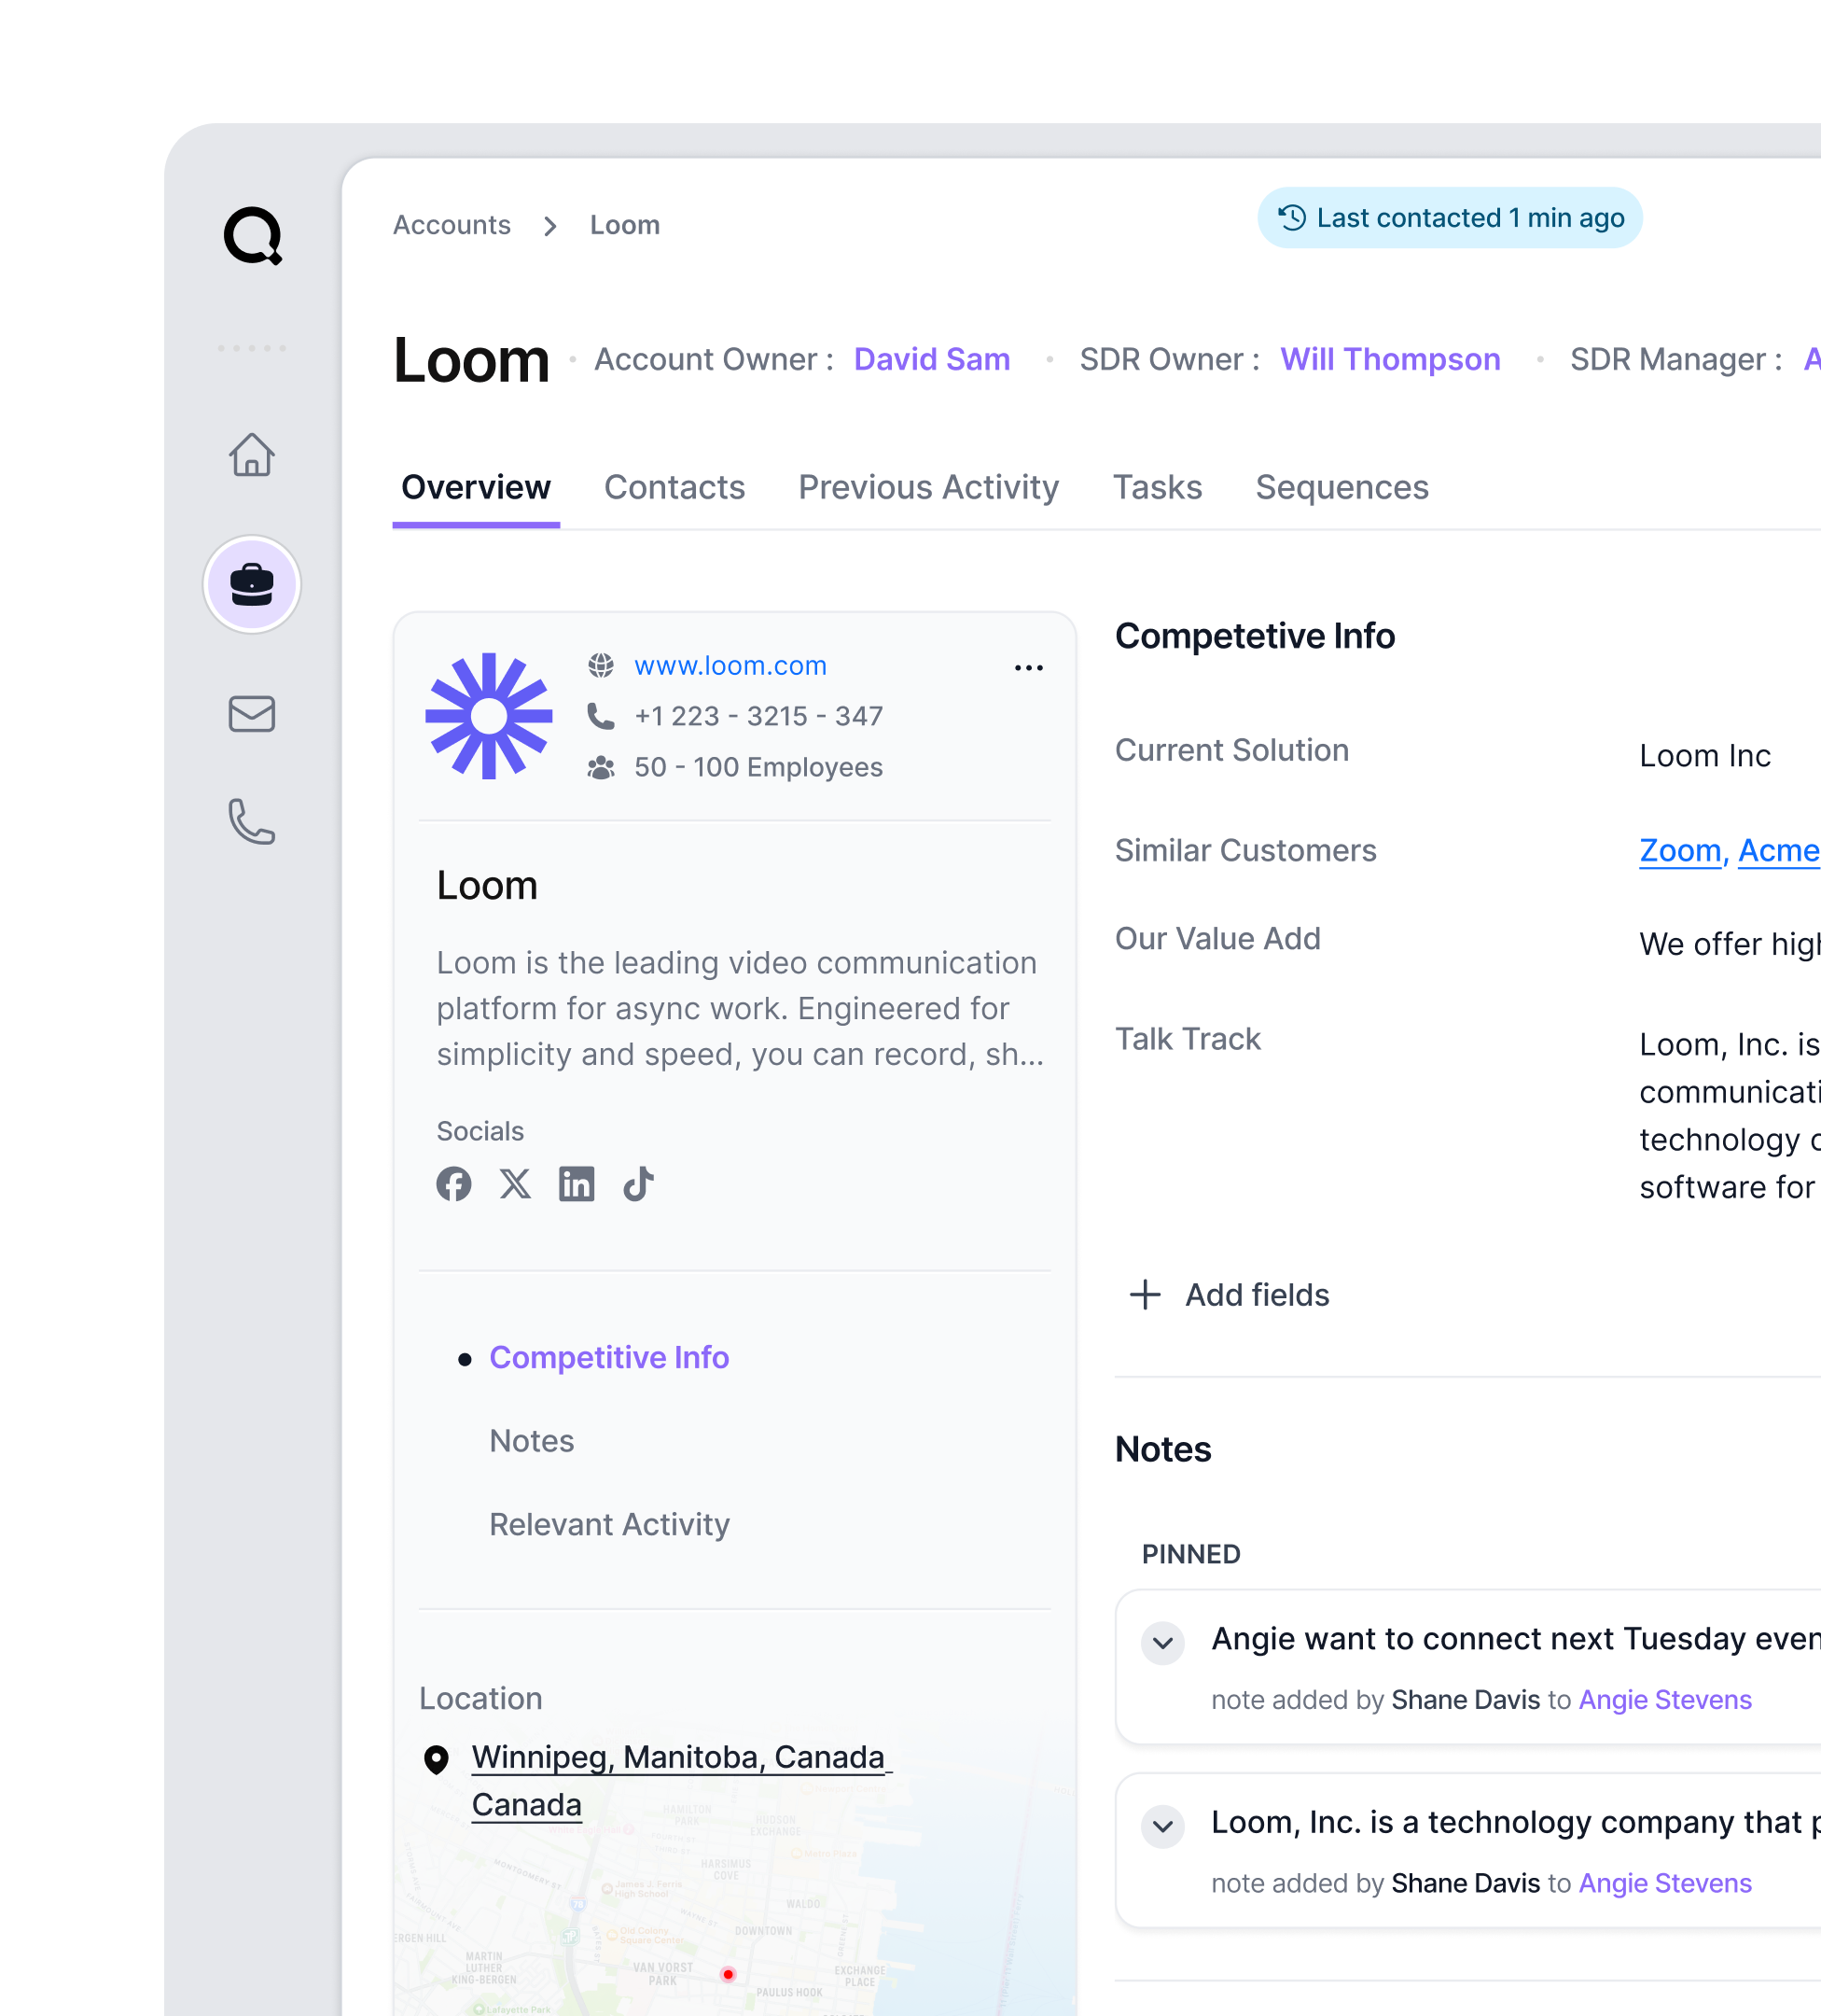
Task: Switch to the Previous Activity tab
Action: 928,487
